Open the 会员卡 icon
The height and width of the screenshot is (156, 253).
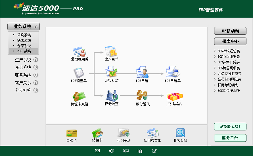point(72,133)
